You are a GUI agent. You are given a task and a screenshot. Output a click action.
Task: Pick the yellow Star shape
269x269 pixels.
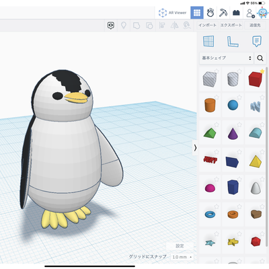coord(233,241)
